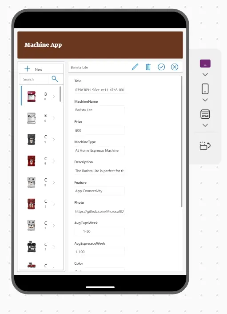Delete record with trash can icon

point(148,67)
